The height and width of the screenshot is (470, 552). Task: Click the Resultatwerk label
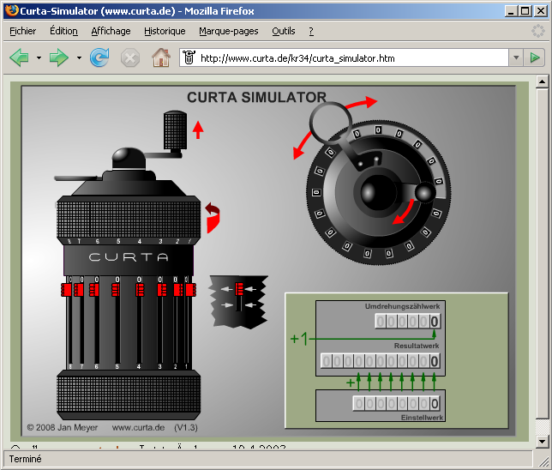point(417,346)
